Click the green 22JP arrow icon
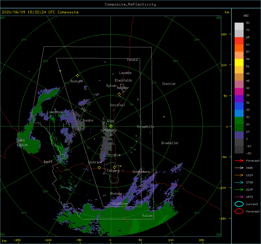 (x=239, y=189)
